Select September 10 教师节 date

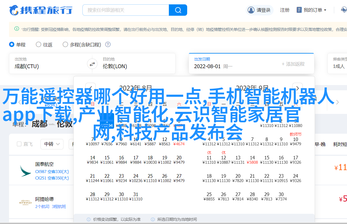pyautogui.click(x=295, y=140)
